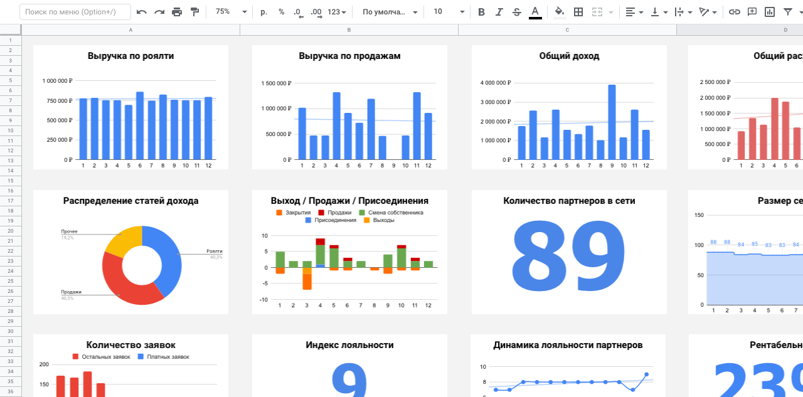
Task: Click the menu search field
Action: click(x=75, y=12)
